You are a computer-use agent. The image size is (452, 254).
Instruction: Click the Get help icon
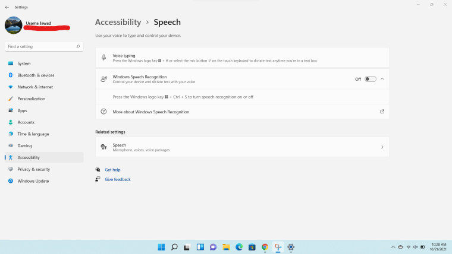[98, 169]
